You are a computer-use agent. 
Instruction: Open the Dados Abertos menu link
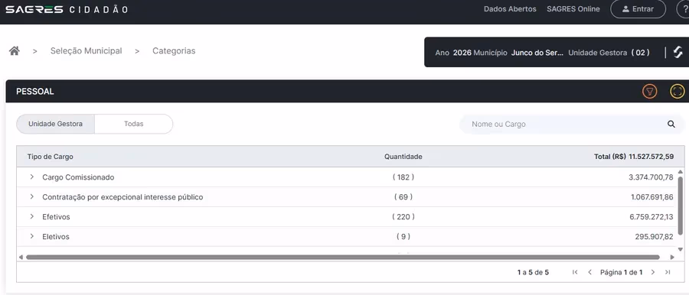pos(510,8)
